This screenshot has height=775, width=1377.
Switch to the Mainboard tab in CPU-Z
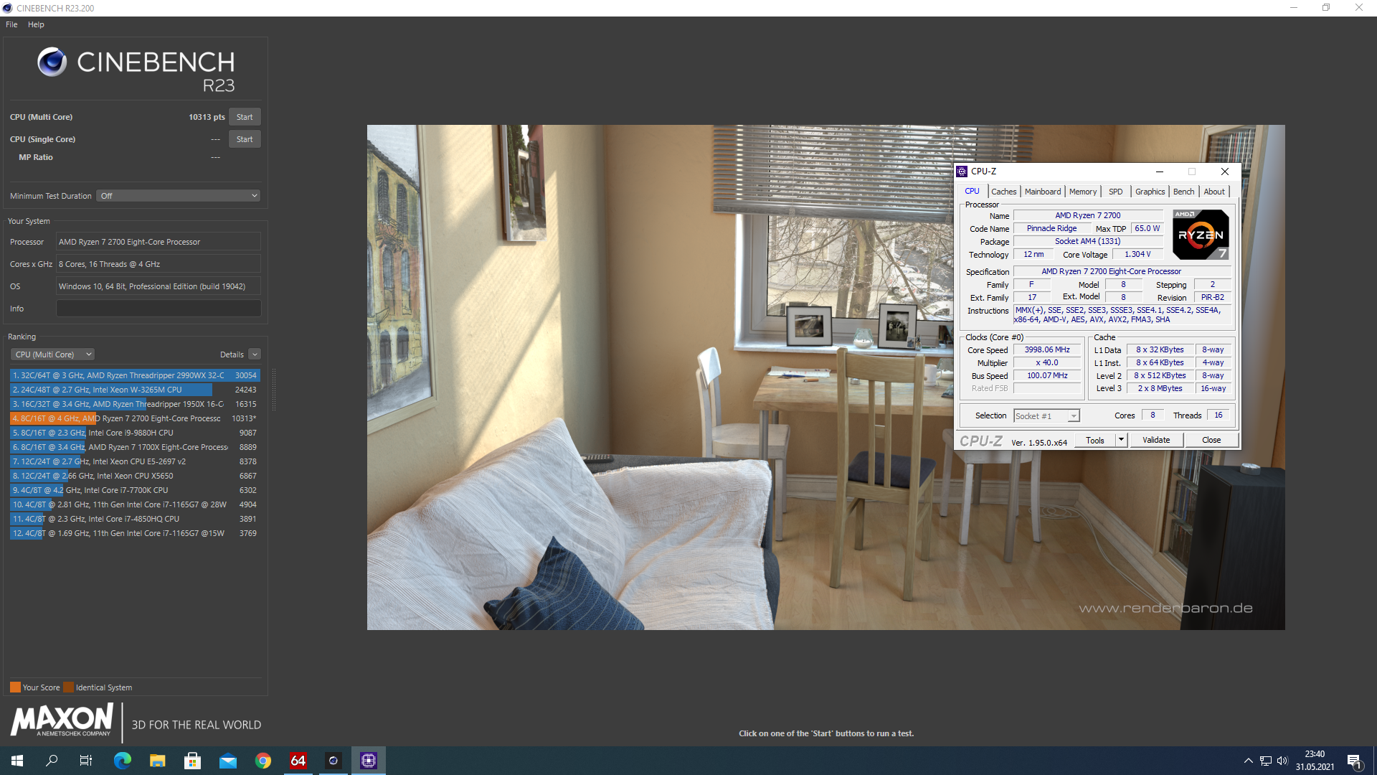tap(1042, 192)
